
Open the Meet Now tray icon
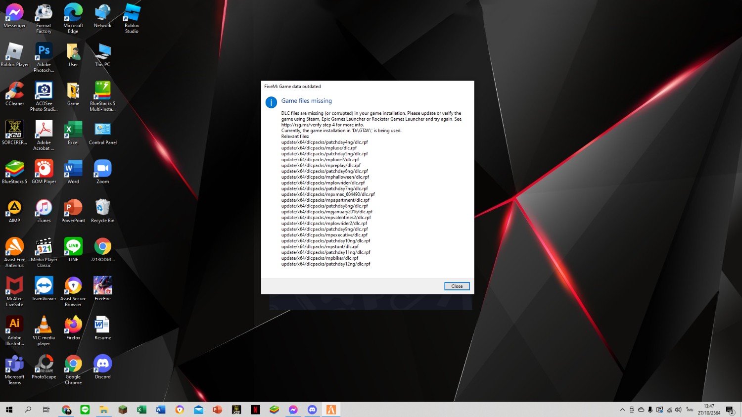click(632, 410)
